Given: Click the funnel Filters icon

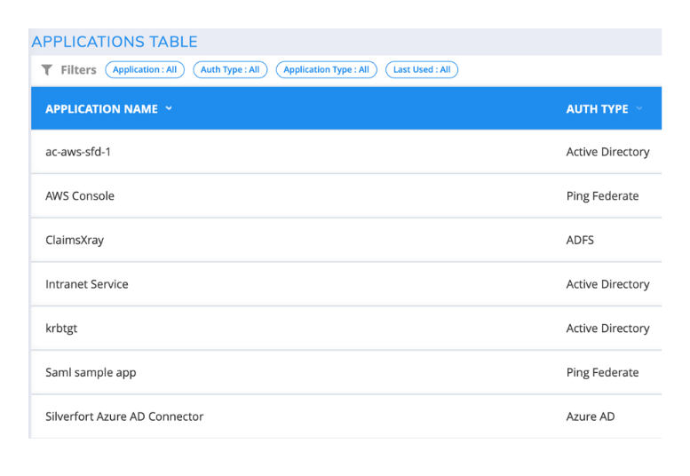Looking at the screenshot, I should [47, 70].
